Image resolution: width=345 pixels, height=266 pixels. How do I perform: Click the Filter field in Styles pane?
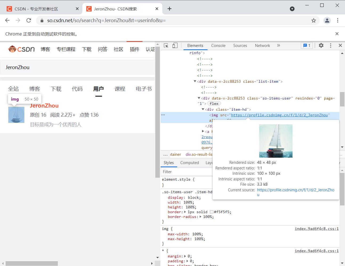coord(186,172)
